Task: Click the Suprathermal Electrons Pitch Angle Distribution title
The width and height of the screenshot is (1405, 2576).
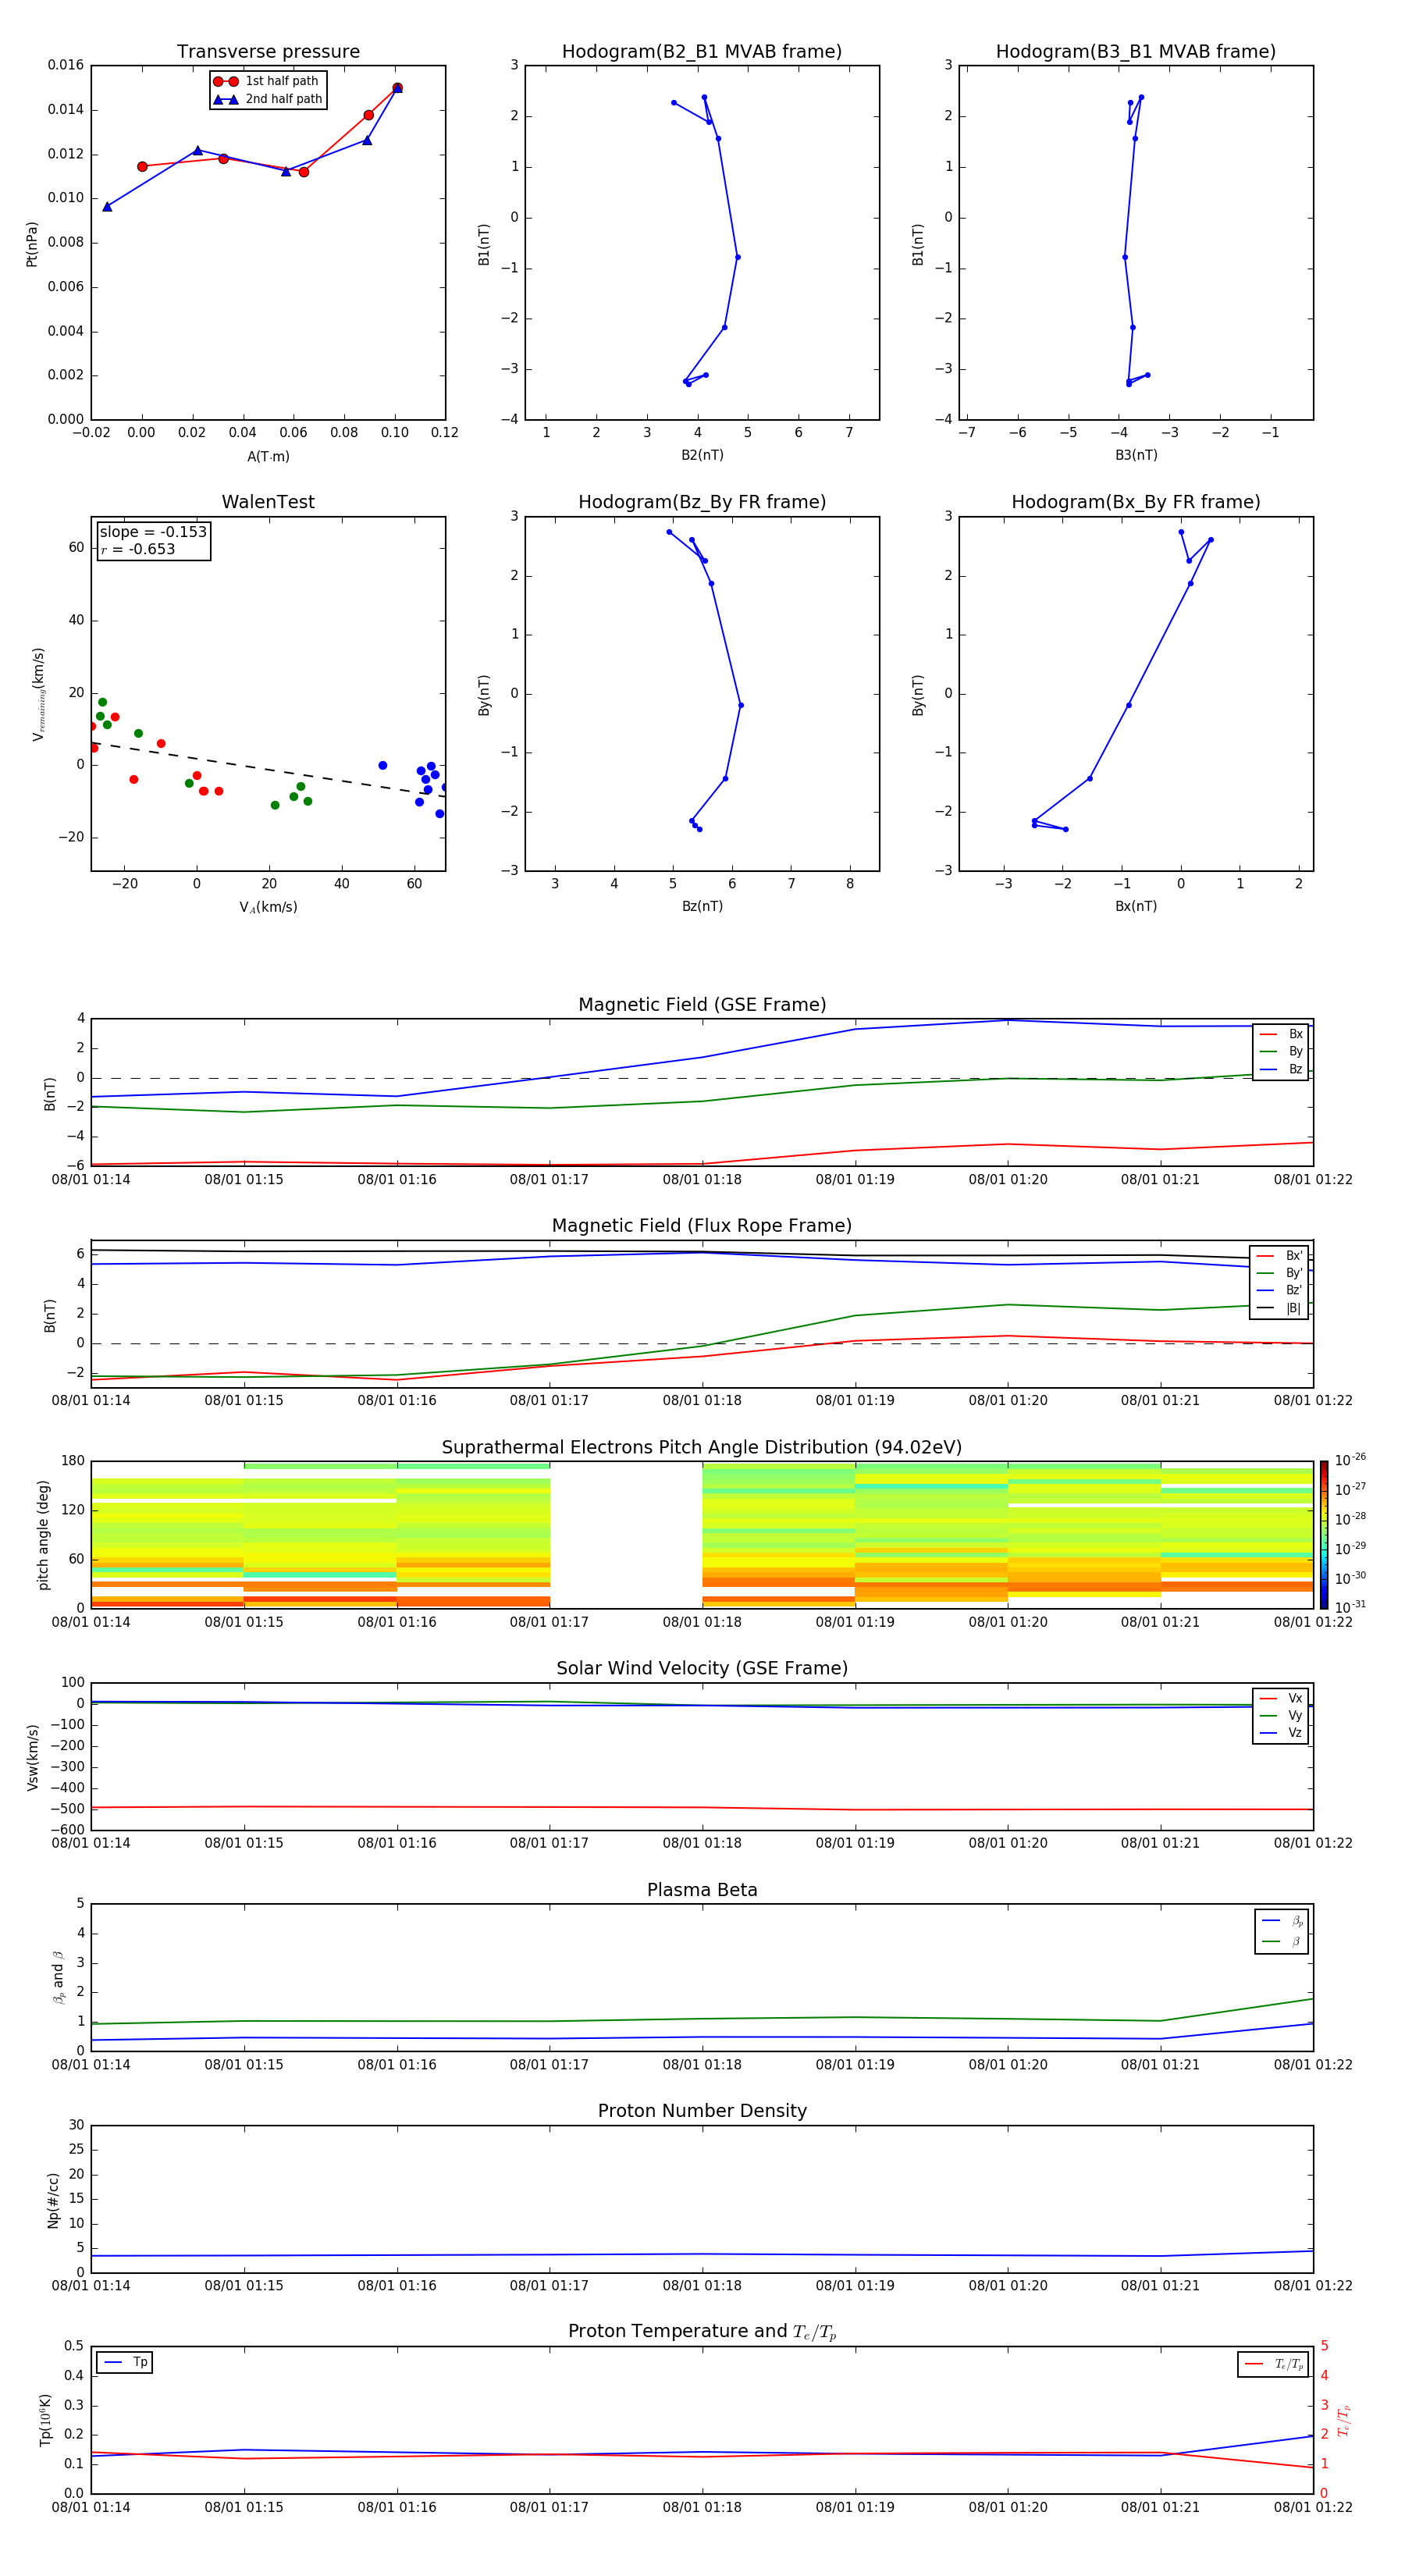Action: tap(702, 1448)
